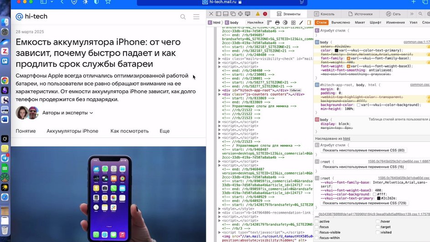Screen dimensions: 430x242
Task: Toggle the rulers icon in DOM toolbar
Action: tap(269, 22)
